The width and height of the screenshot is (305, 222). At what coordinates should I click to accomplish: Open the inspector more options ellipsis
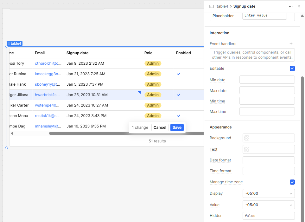[x=291, y=6]
